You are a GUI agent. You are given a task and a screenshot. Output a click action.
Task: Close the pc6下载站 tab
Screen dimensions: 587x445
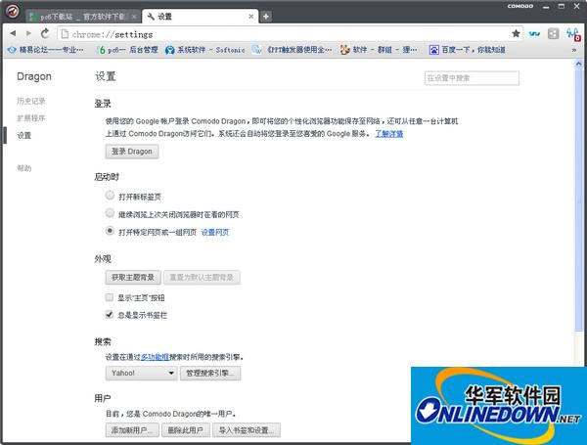[134, 17]
